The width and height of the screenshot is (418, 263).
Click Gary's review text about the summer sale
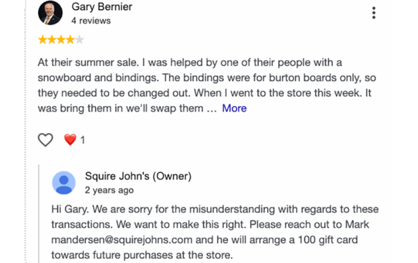click(x=207, y=85)
